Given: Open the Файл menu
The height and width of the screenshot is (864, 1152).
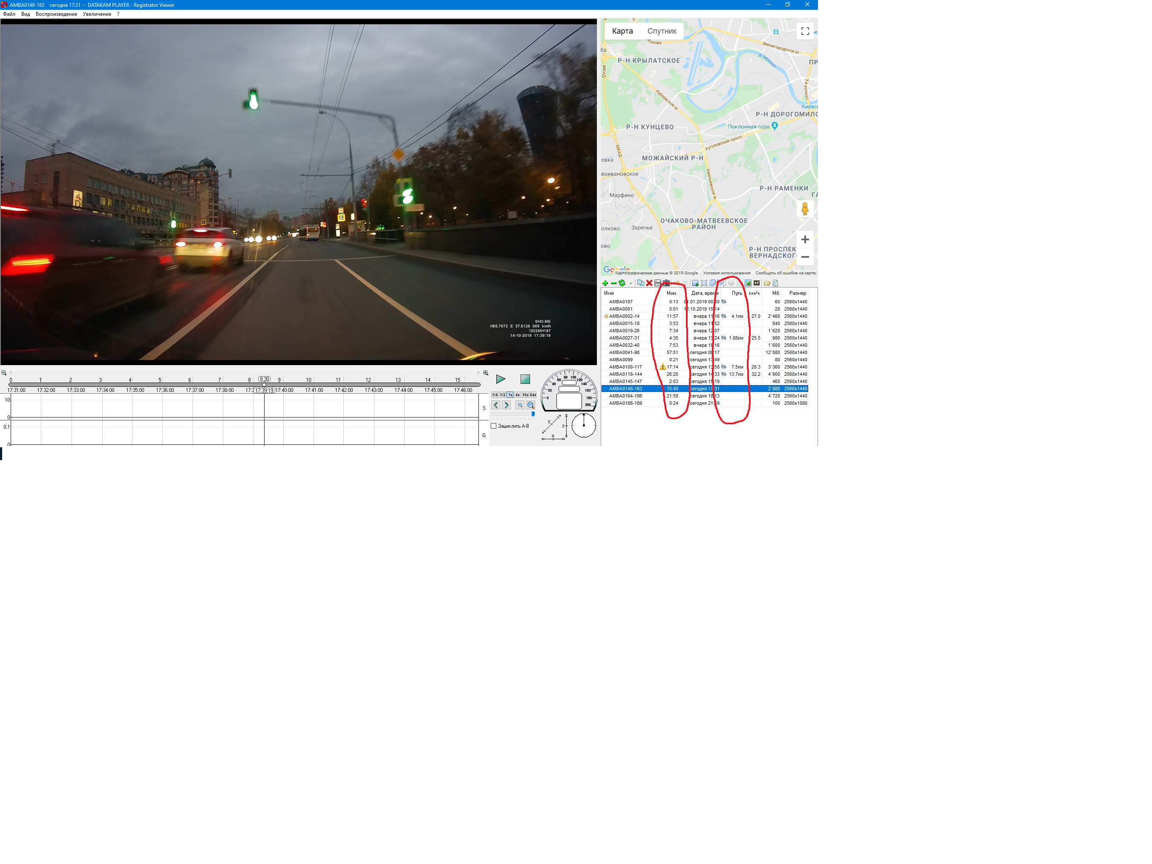Looking at the screenshot, I should coord(9,14).
